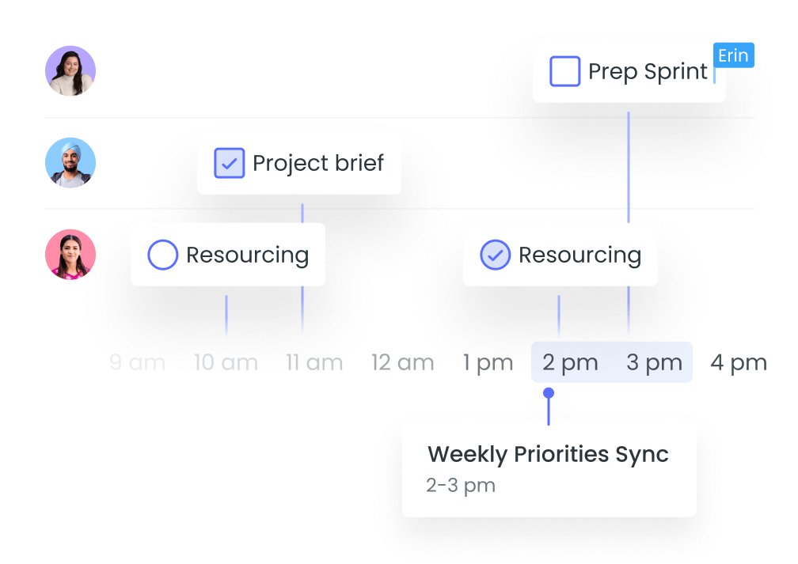This screenshot has height=564, width=798.
Task: Click the top team member avatar
Action: 70,71
